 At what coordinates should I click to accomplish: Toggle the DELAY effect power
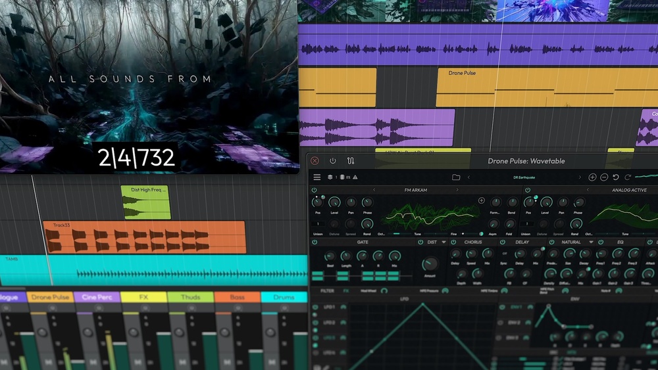point(502,243)
